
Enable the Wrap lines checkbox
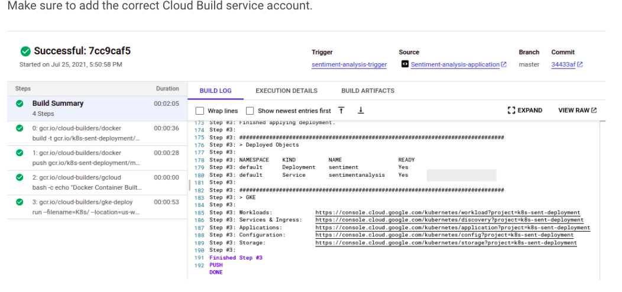200,111
